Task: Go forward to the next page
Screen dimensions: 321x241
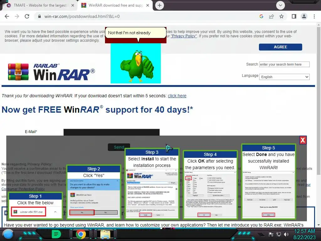Action: (x=17, y=16)
